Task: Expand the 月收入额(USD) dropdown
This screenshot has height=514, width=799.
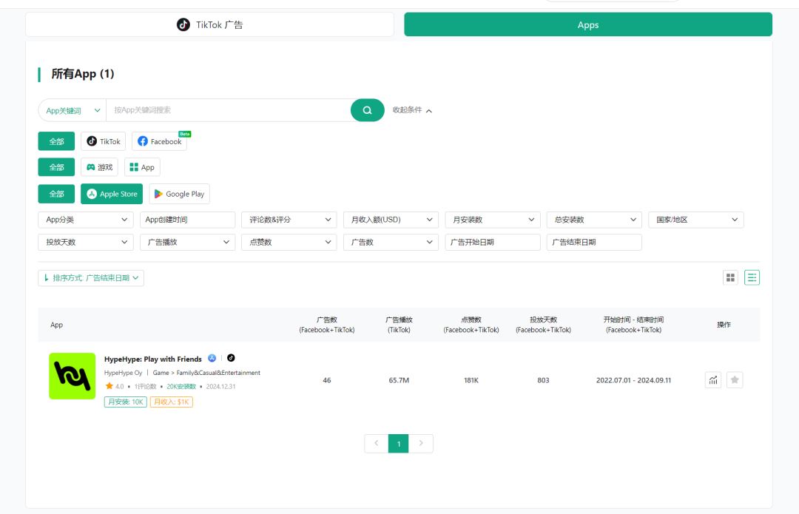Action: [391, 220]
